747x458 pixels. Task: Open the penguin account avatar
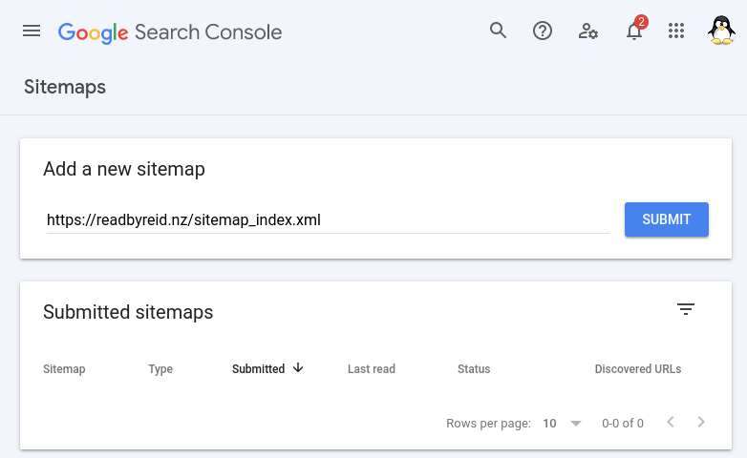[x=721, y=31]
